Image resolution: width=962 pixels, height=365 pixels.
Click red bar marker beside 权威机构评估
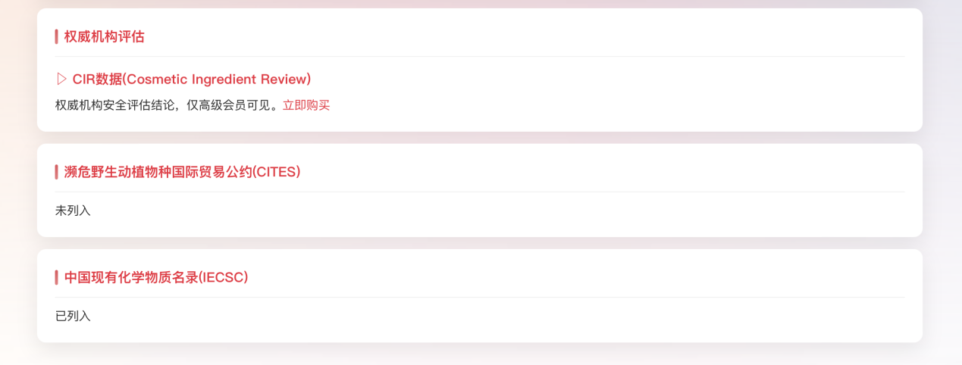(56, 36)
